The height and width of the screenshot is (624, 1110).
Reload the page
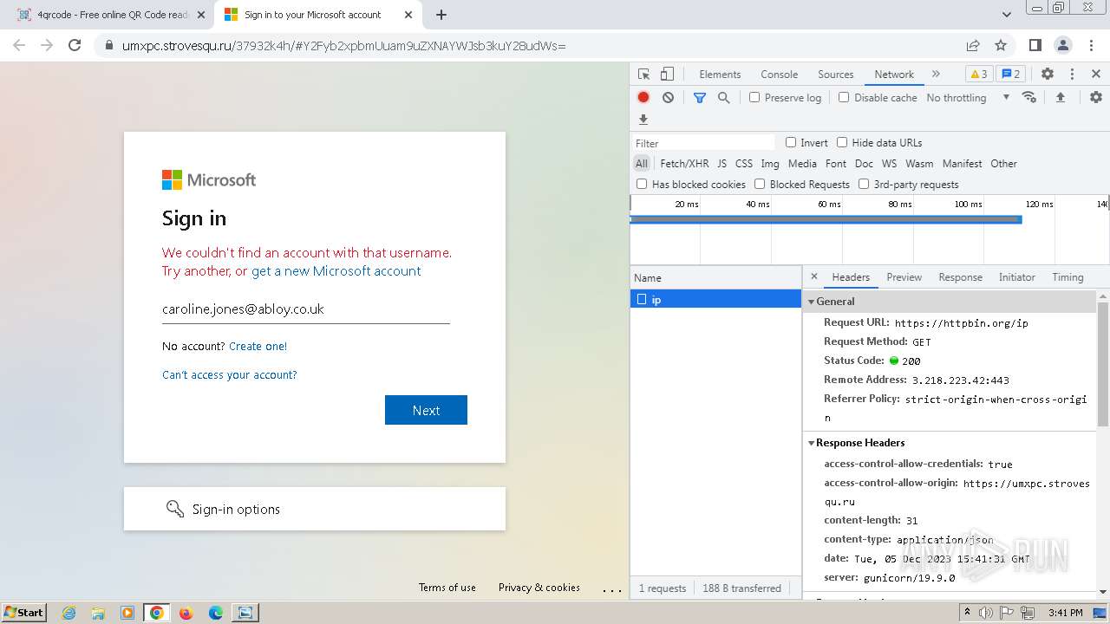pyautogui.click(x=75, y=45)
